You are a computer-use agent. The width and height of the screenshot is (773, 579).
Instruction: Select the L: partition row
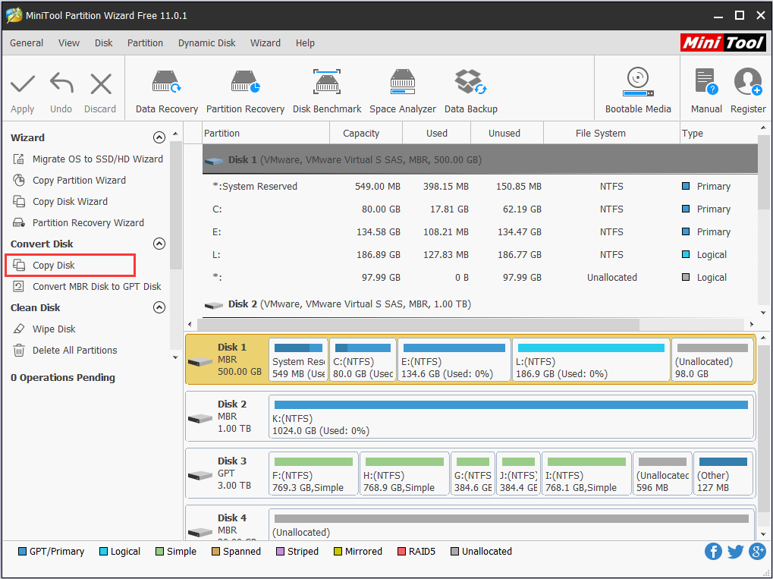tap(479, 254)
